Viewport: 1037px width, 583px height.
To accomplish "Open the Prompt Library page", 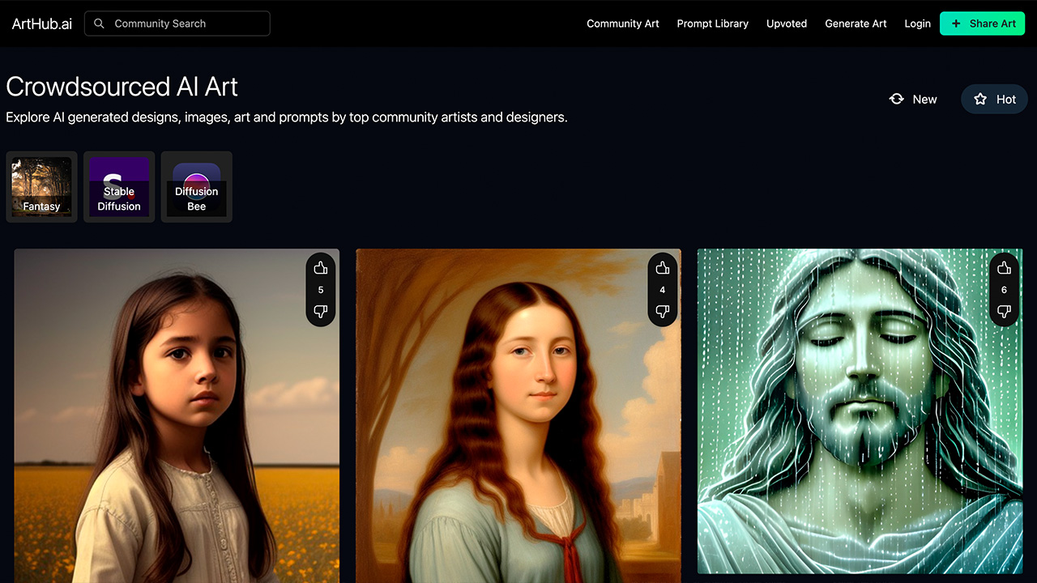I will (x=713, y=23).
